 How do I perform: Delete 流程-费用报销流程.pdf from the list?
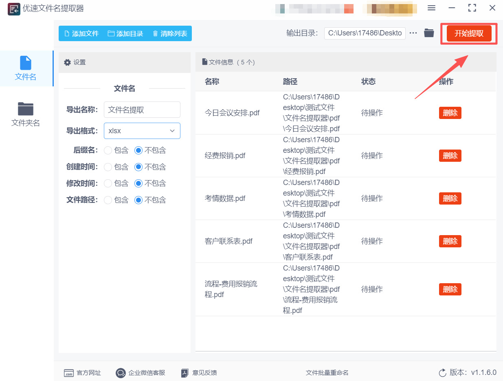pyautogui.click(x=450, y=289)
